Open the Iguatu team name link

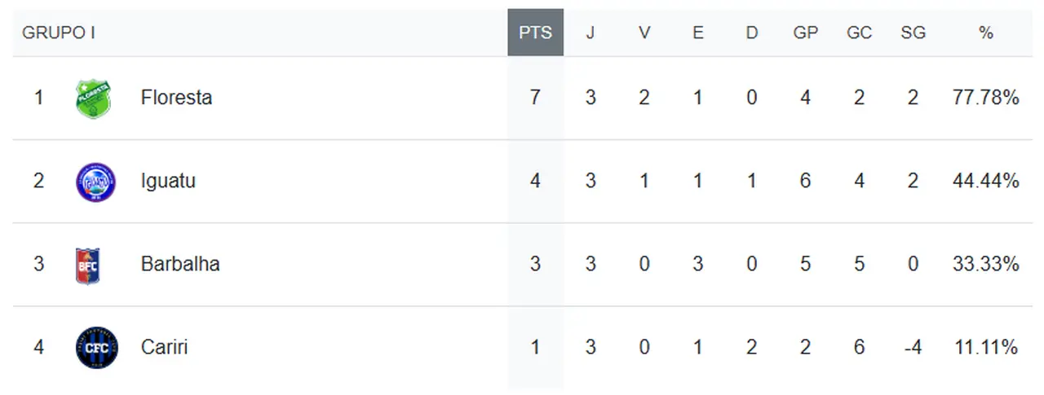(x=168, y=181)
